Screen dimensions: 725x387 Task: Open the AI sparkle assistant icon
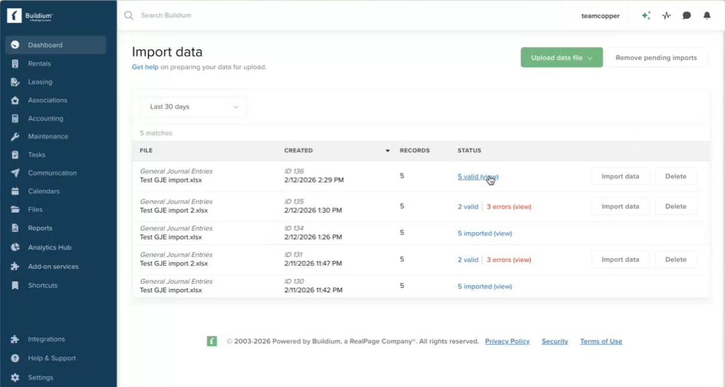[646, 16]
